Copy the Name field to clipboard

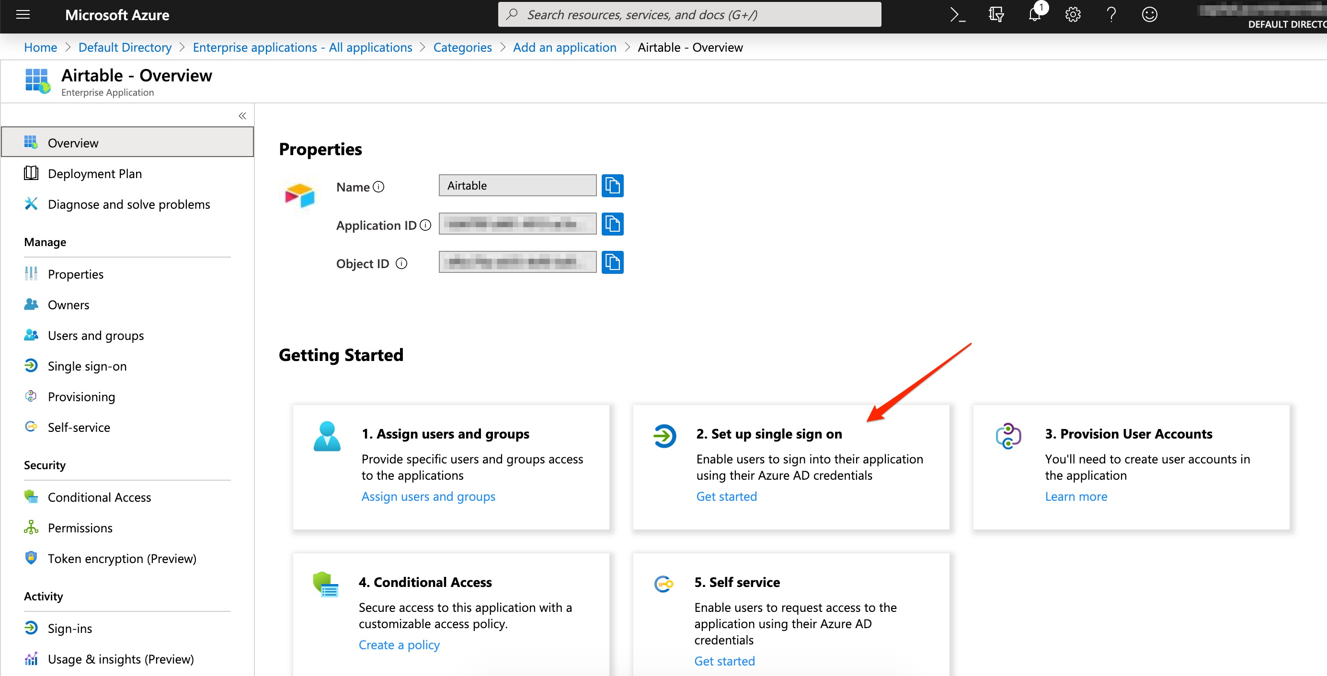(x=613, y=186)
